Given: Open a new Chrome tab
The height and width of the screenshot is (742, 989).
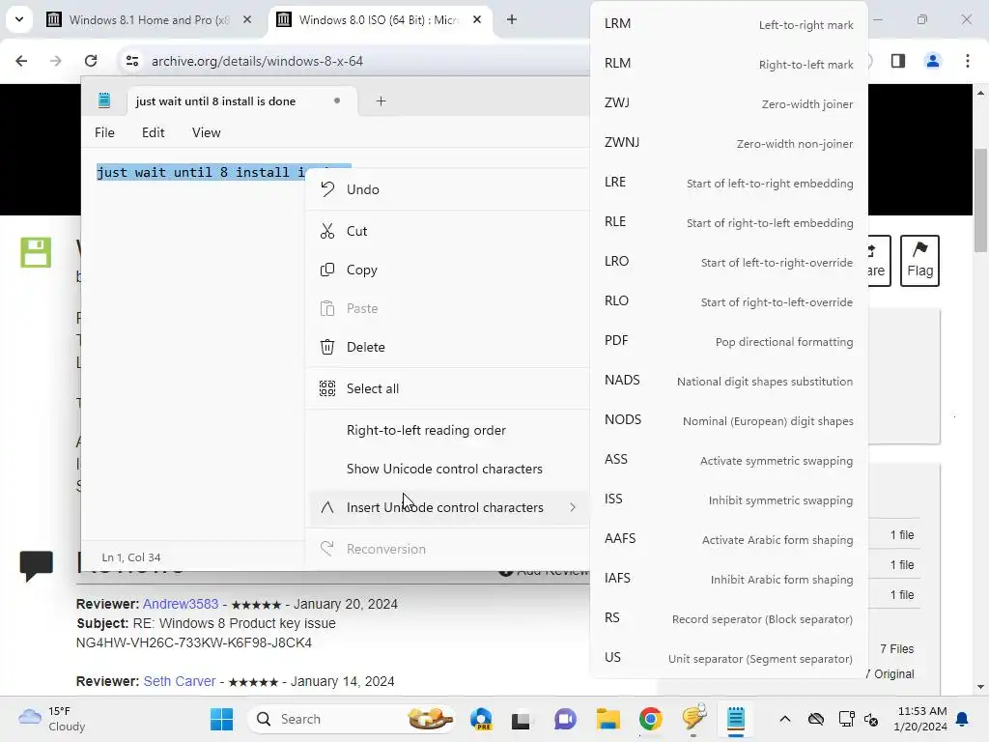Looking at the screenshot, I should click(512, 19).
